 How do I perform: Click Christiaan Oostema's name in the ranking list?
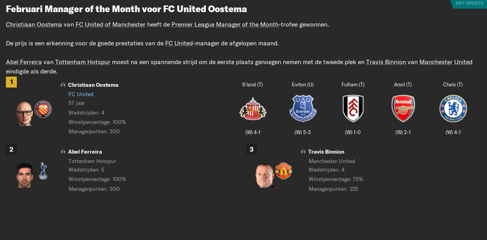coord(93,85)
